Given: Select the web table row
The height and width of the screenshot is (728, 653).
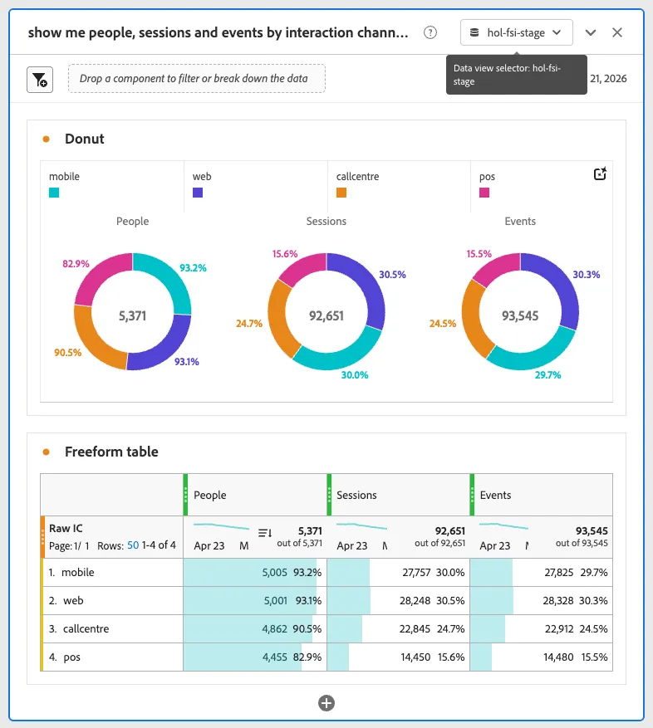Looking at the screenshot, I should 326,601.
